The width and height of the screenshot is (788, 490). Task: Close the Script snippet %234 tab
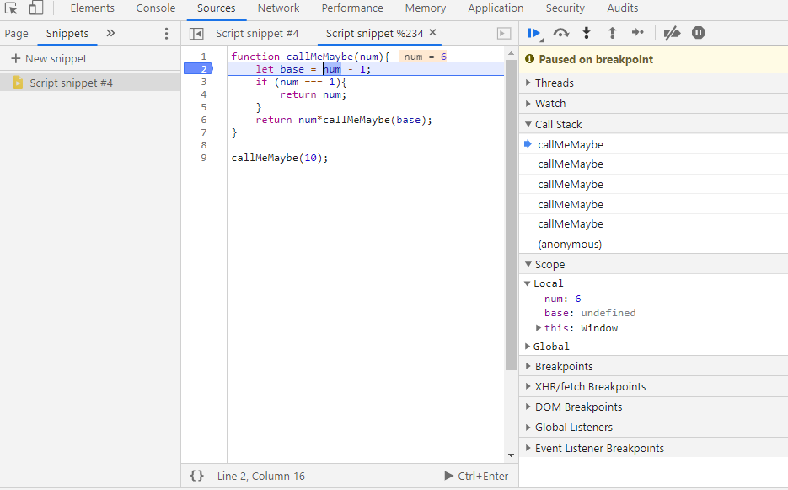coord(432,32)
